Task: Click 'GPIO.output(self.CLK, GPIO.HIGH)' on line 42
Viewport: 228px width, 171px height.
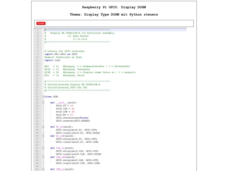Action: click(79, 154)
